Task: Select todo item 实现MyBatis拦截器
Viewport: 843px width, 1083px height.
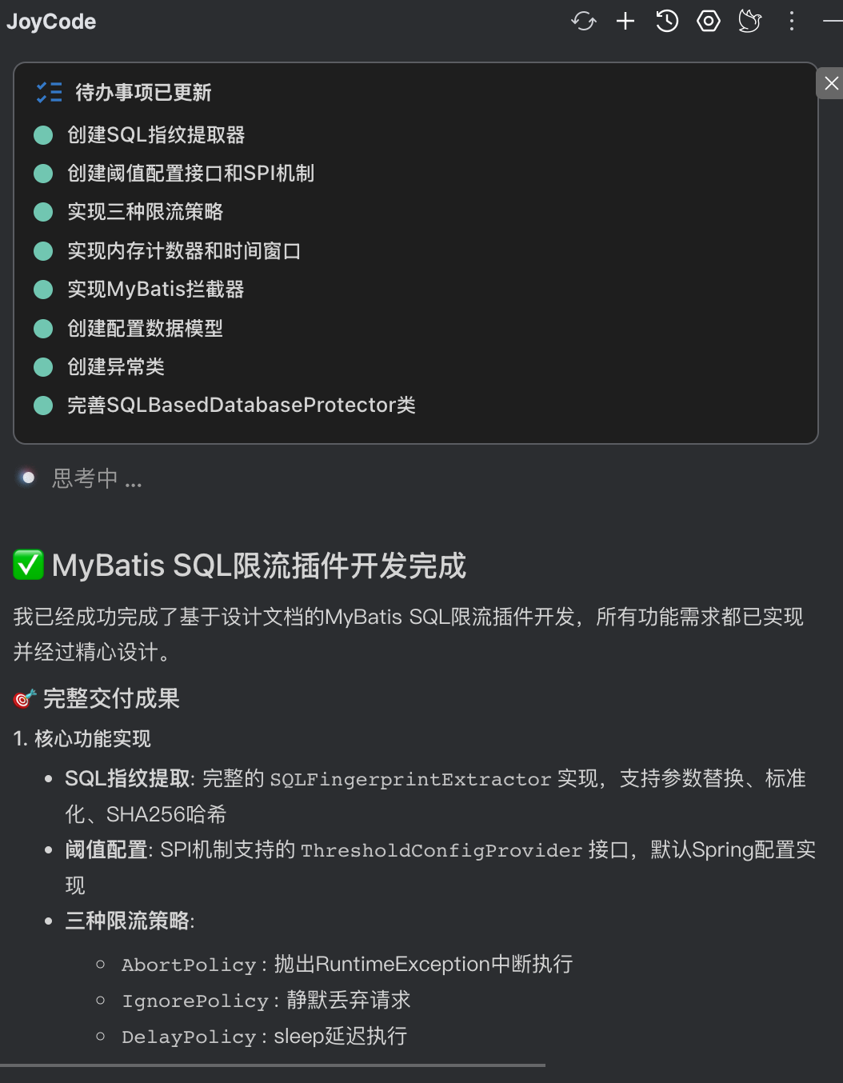Action: (x=156, y=290)
